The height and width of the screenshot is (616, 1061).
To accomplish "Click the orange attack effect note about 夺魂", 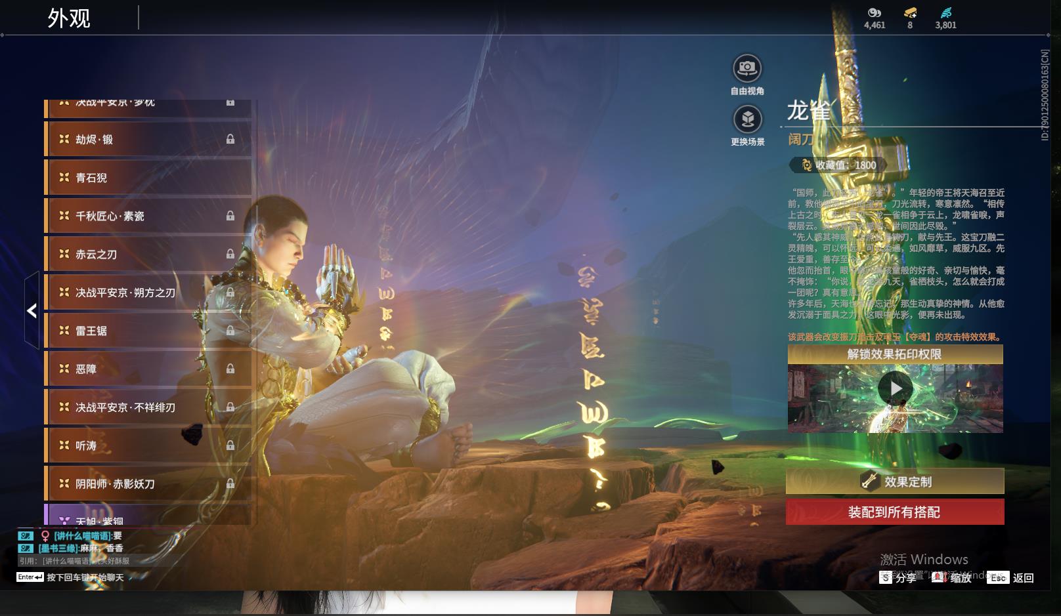I will (x=896, y=337).
